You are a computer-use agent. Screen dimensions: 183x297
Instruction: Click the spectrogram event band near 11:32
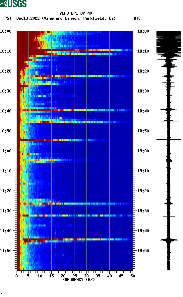coord(75,216)
